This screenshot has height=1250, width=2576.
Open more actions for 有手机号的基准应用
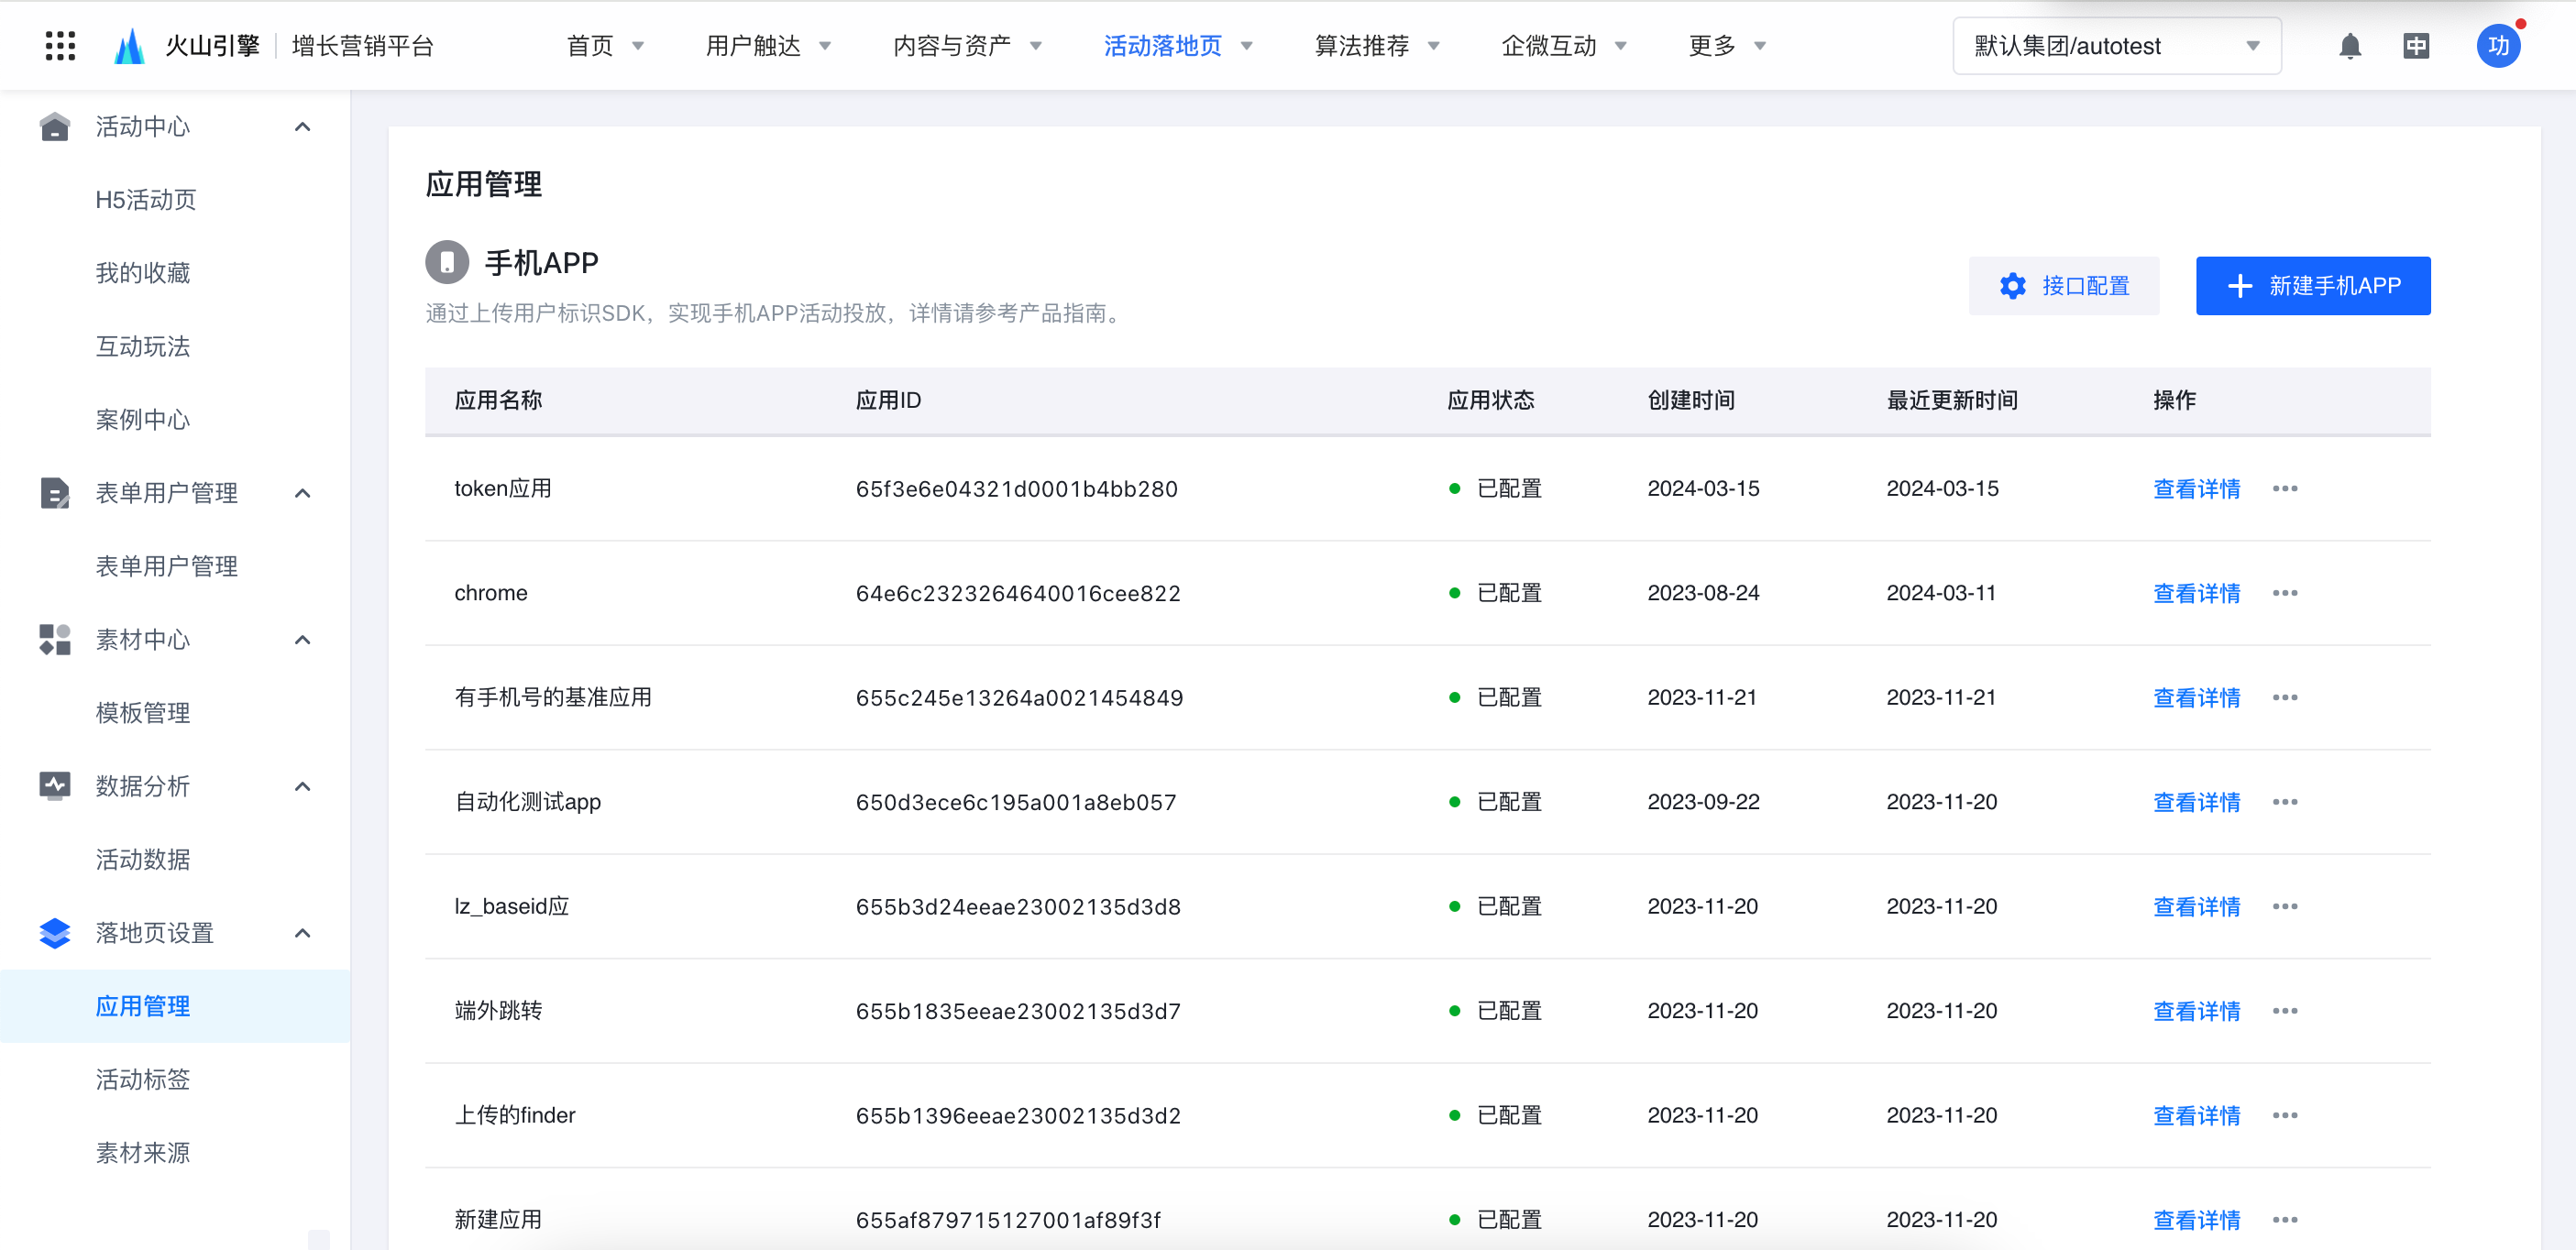point(2284,698)
